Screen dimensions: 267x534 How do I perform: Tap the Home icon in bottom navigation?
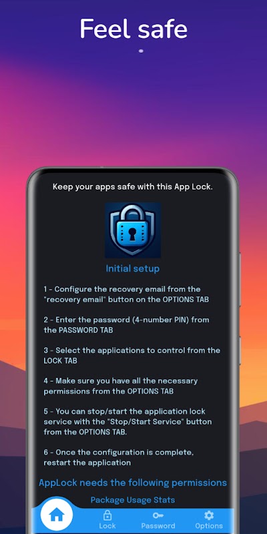[57, 515]
